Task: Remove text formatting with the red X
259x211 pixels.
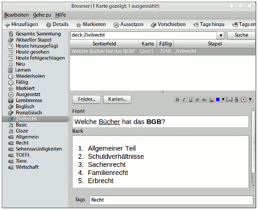Action: tap(211, 99)
